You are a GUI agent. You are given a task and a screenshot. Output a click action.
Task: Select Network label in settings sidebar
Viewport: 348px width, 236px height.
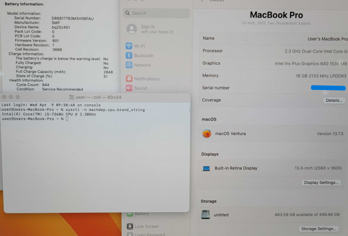coord(143,65)
